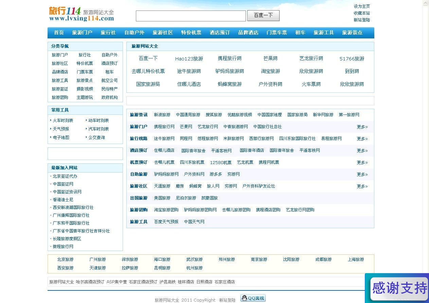Click the scrollbar up arrow at the page top
The image size is (429, 303).
[426, 3]
